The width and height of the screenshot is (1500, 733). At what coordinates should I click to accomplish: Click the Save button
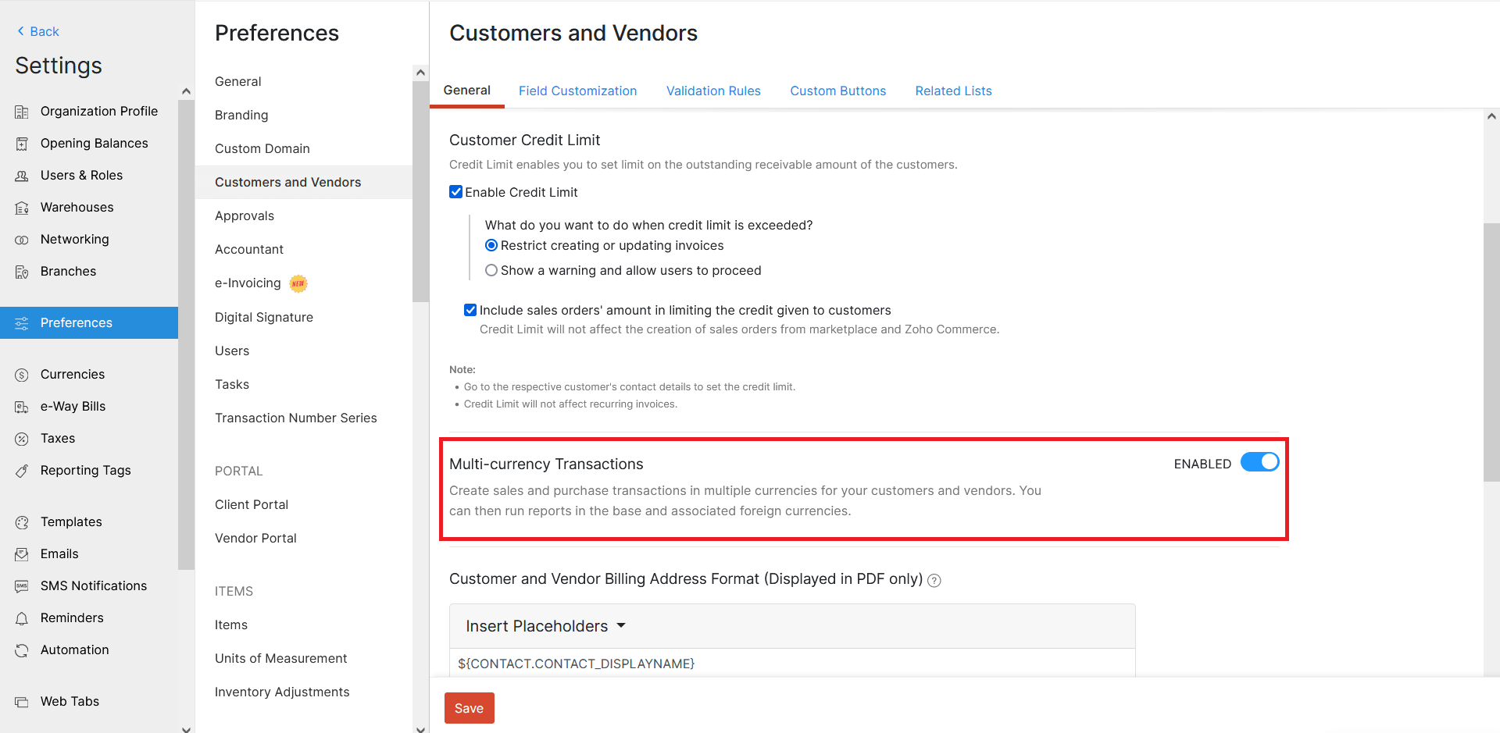[470, 708]
